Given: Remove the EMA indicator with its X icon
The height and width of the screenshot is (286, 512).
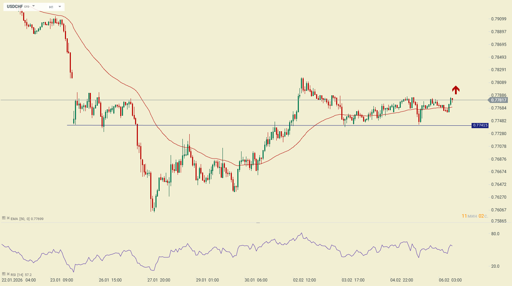Looking at the screenshot, I should pos(8,218).
